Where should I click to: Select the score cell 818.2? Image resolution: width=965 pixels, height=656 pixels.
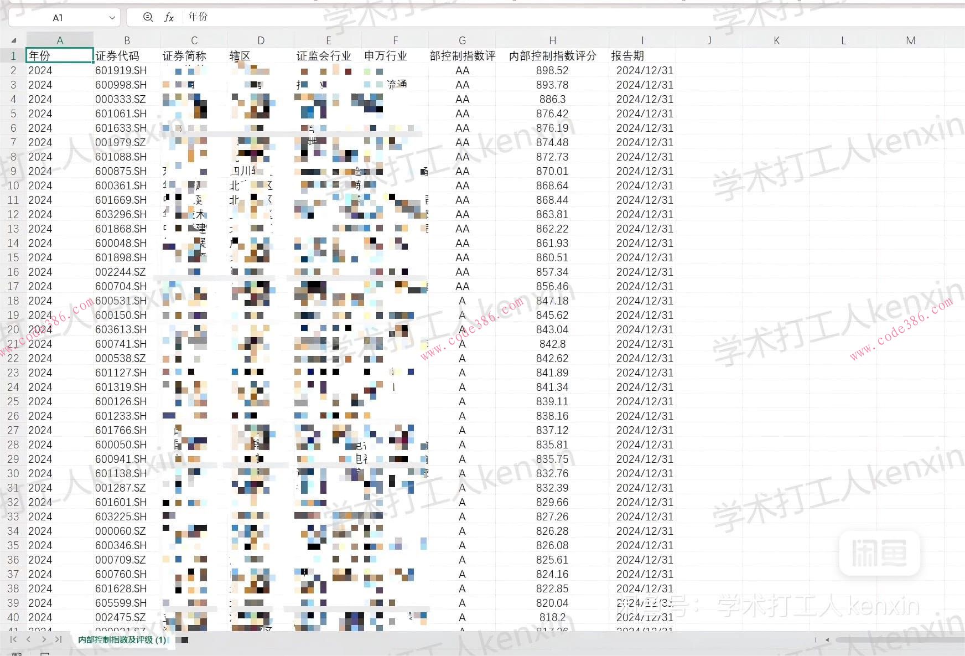coord(552,617)
